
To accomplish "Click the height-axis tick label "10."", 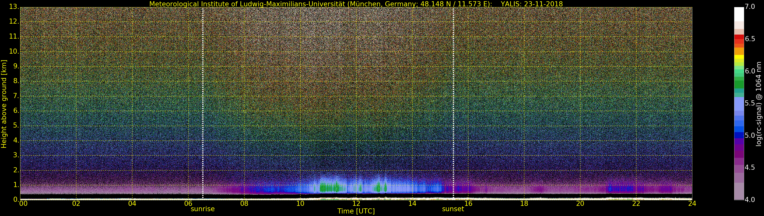I will click(14, 51).
